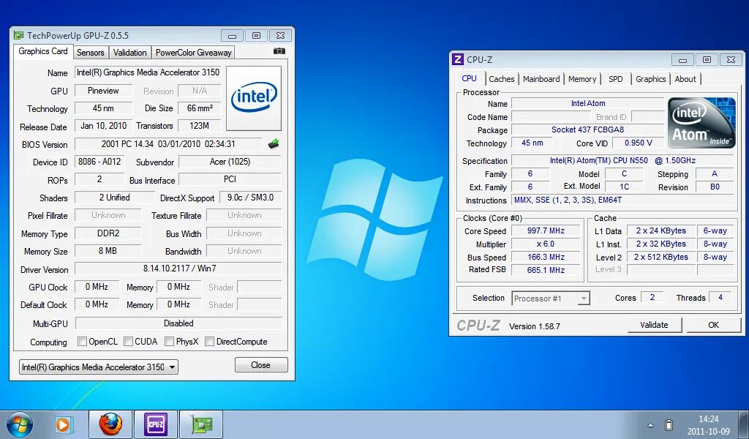Click the BIOS save chip icon in GPU-Z
Image resolution: width=749 pixels, height=439 pixels.
pos(274,144)
